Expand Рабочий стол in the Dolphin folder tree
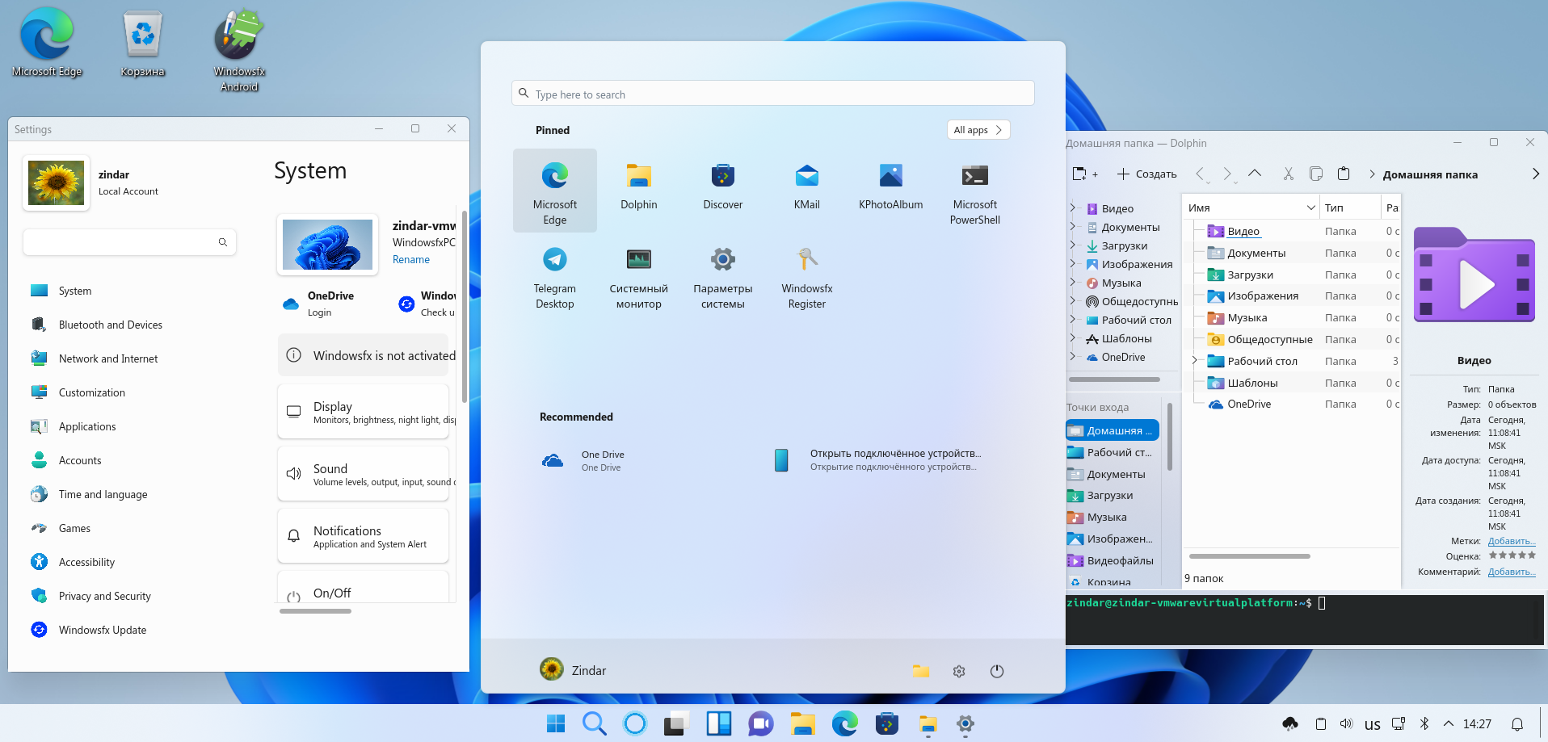 (x=1195, y=361)
